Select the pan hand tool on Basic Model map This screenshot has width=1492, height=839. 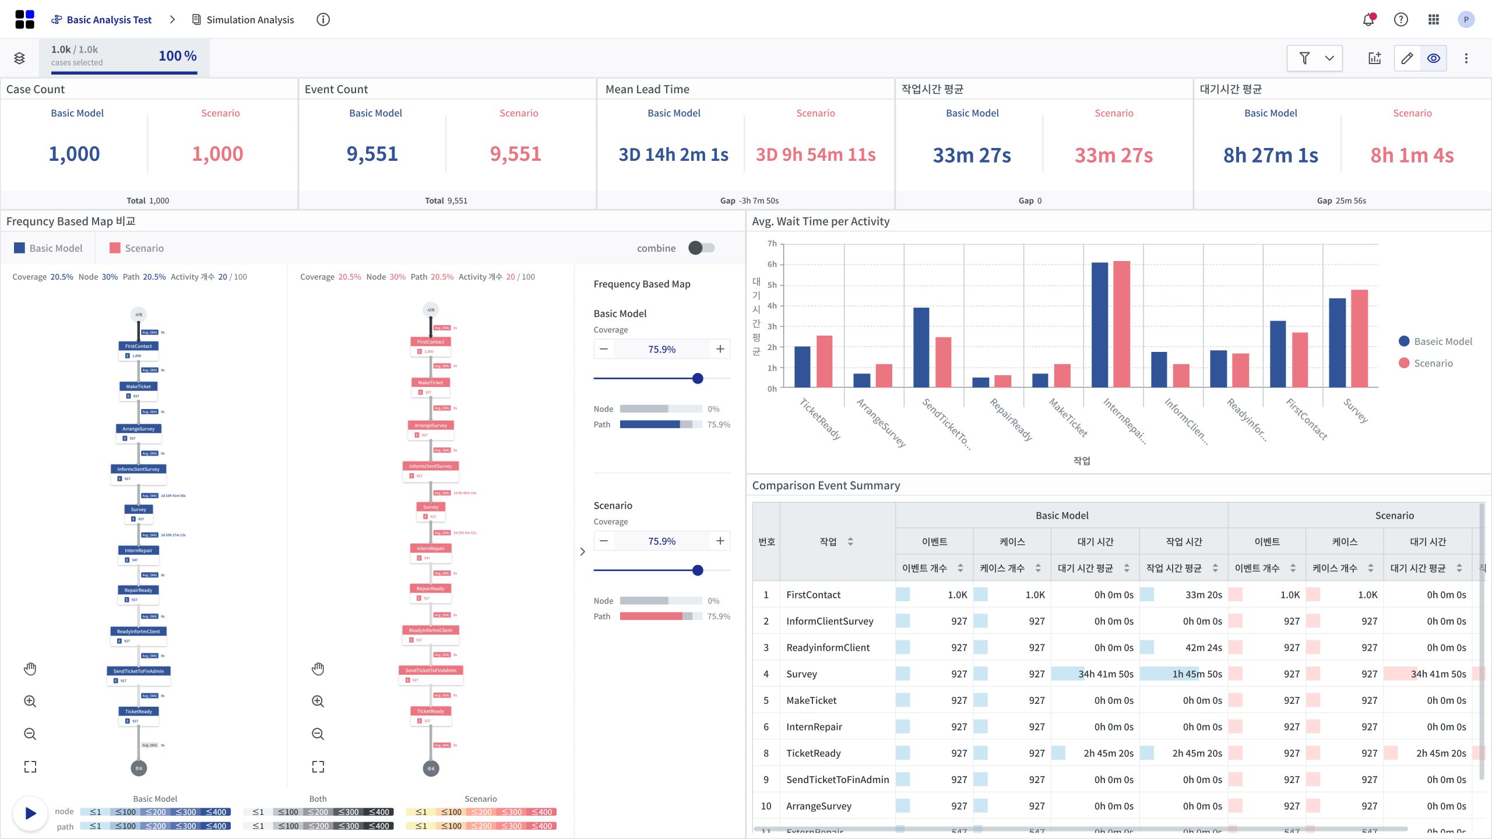30,668
